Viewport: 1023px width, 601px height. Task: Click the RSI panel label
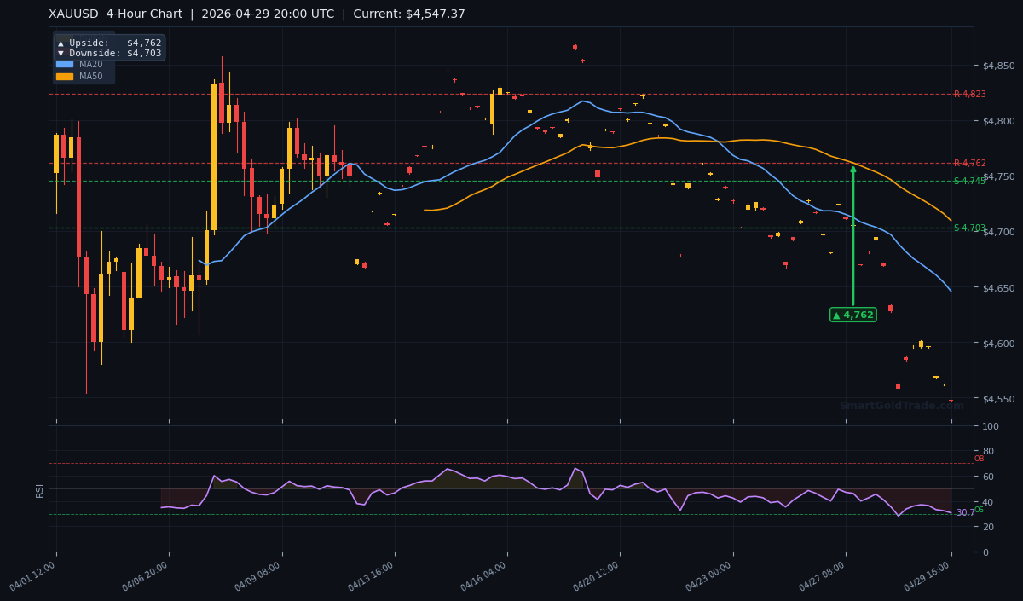click(x=39, y=489)
